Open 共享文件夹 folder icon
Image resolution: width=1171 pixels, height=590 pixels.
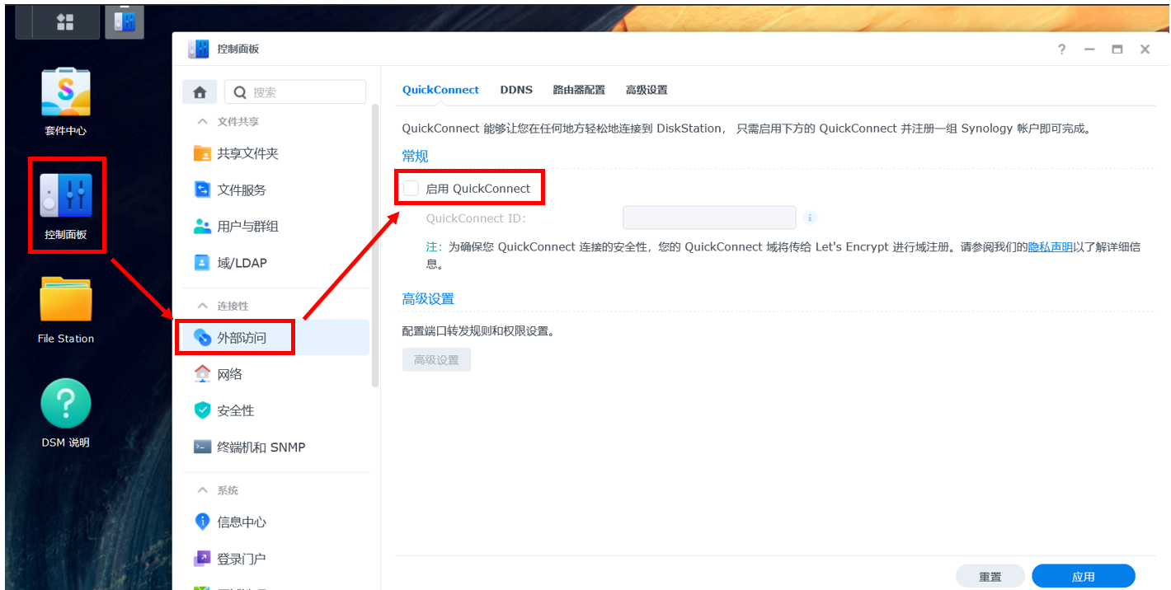pos(202,153)
